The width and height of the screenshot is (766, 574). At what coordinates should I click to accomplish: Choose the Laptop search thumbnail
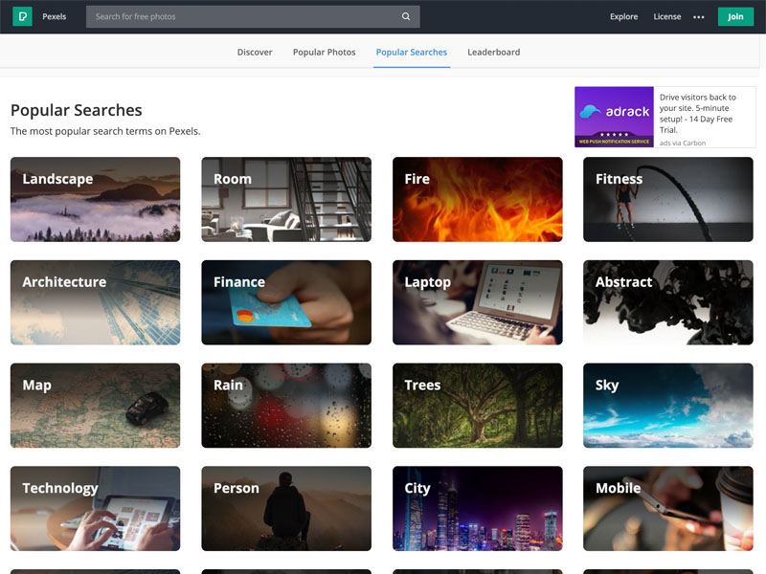pos(477,302)
